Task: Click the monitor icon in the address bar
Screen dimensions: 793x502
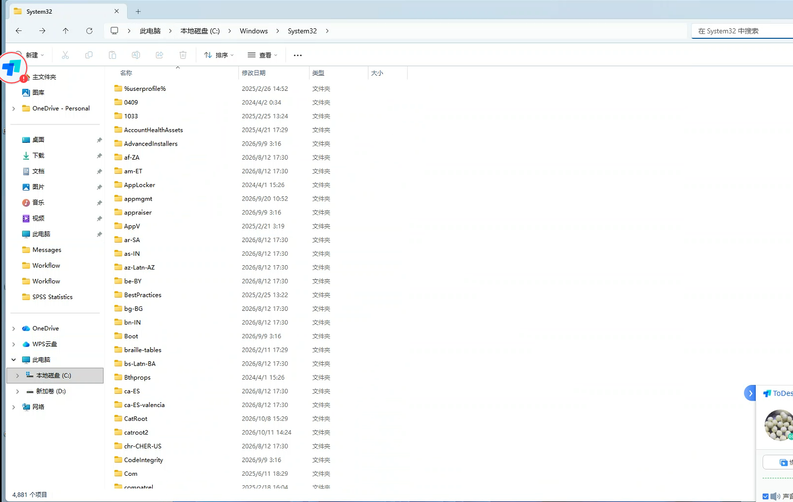Action: [x=114, y=31]
